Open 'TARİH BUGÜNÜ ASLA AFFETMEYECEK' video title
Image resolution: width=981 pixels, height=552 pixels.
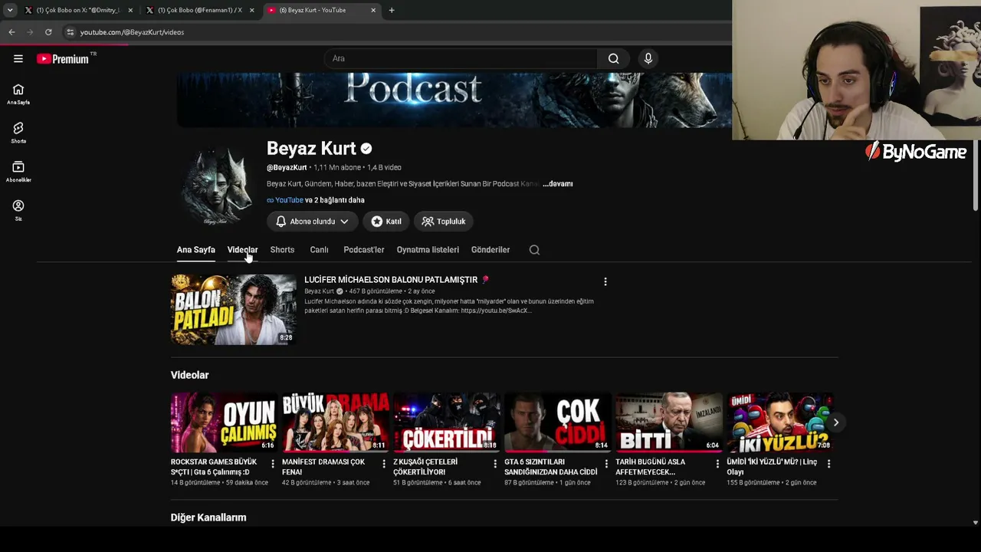click(650, 467)
